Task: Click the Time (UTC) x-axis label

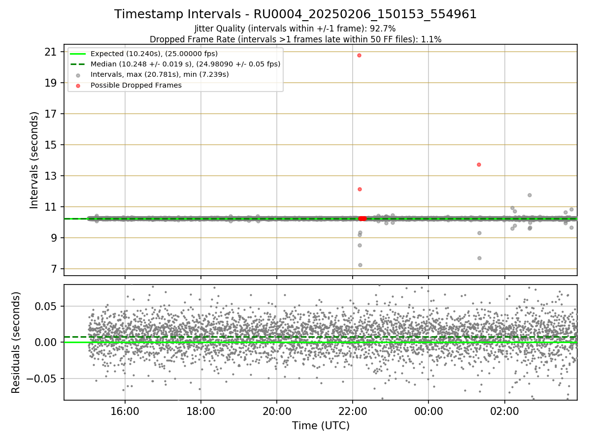Action: [x=321, y=425]
